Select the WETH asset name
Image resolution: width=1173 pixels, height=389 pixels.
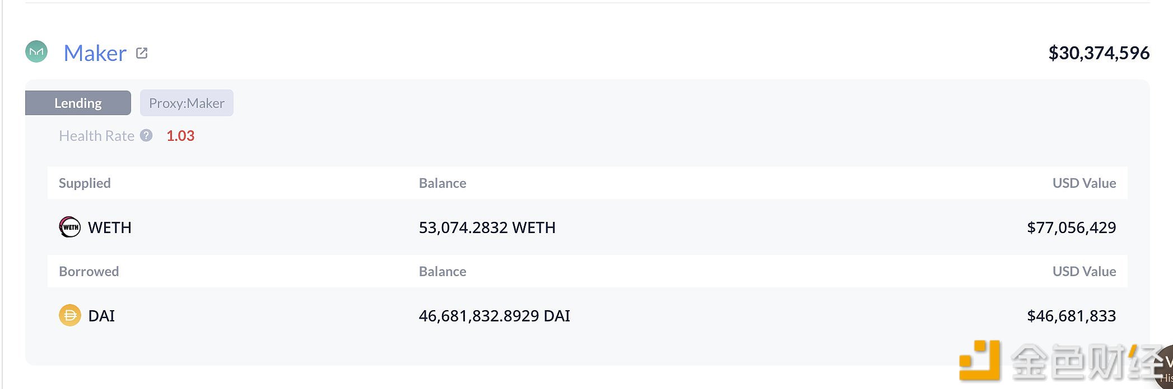pos(110,227)
